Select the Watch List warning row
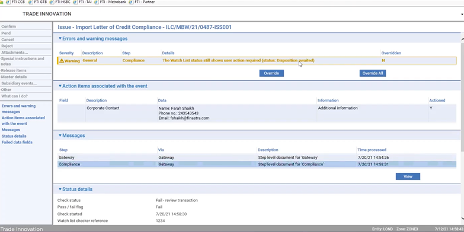The width and height of the screenshot is (464, 232). click(257, 60)
